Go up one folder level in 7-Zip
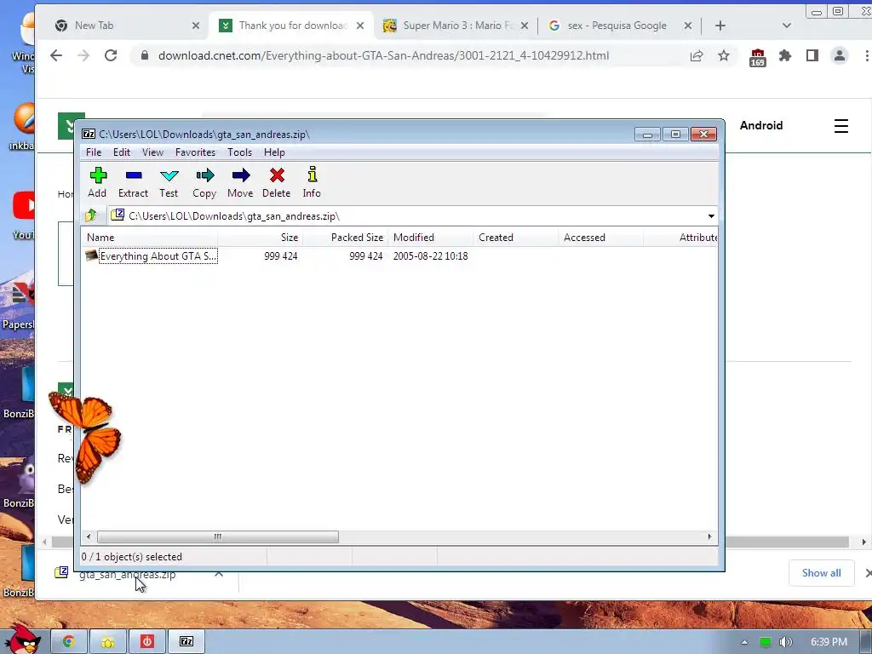Viewport: 872px width, 654px height. click(x=90, y=215)
